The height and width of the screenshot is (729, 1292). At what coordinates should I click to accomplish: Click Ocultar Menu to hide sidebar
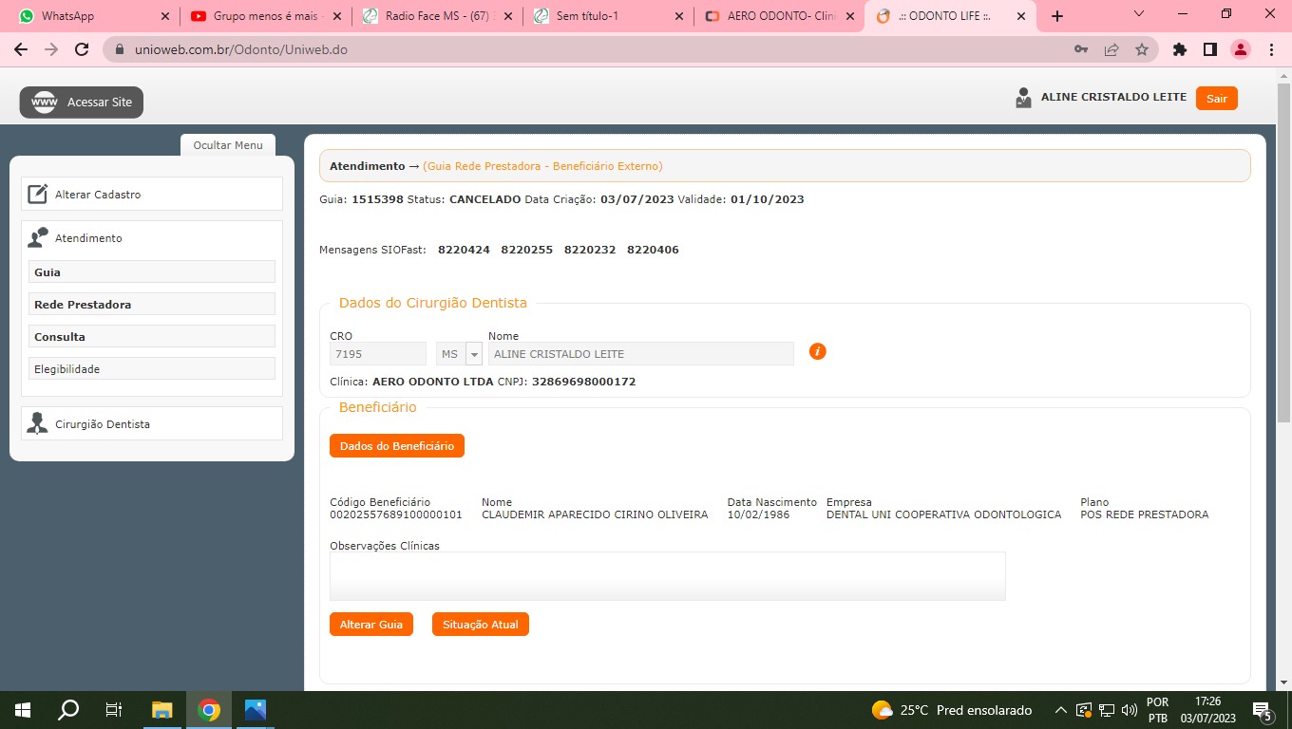pyautogui.click(x=228, y=145)
